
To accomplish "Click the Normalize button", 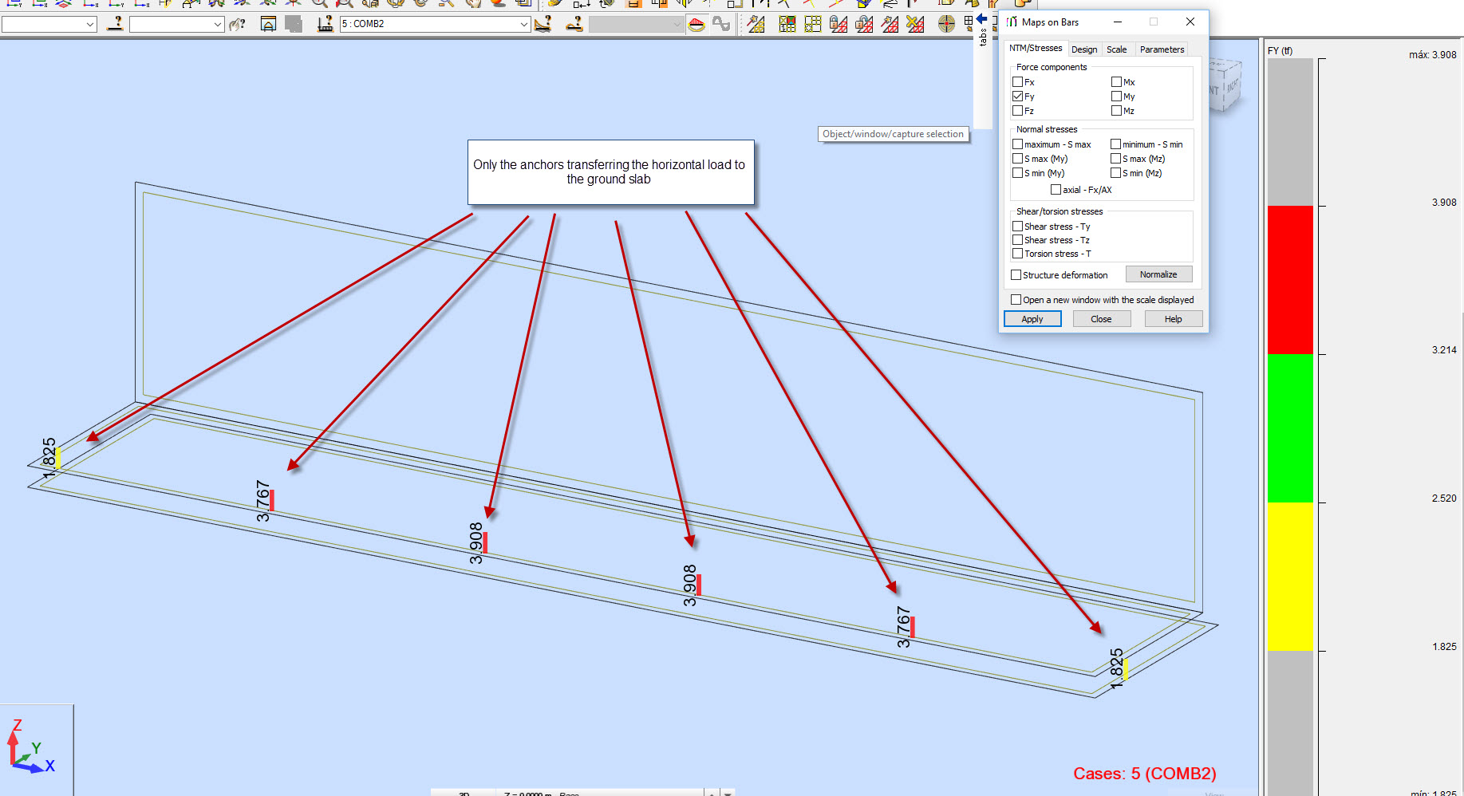I will click(x=1158, y=274).
